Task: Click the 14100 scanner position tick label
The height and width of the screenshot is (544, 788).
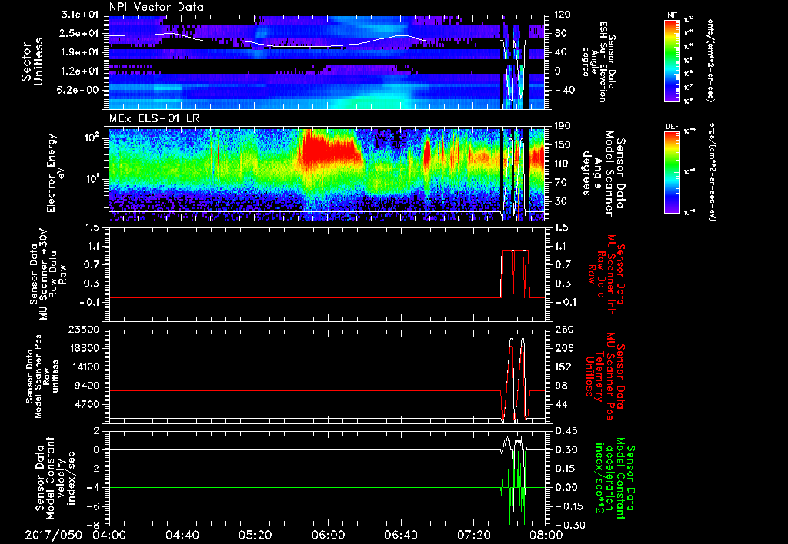Action: pos(84,367)
